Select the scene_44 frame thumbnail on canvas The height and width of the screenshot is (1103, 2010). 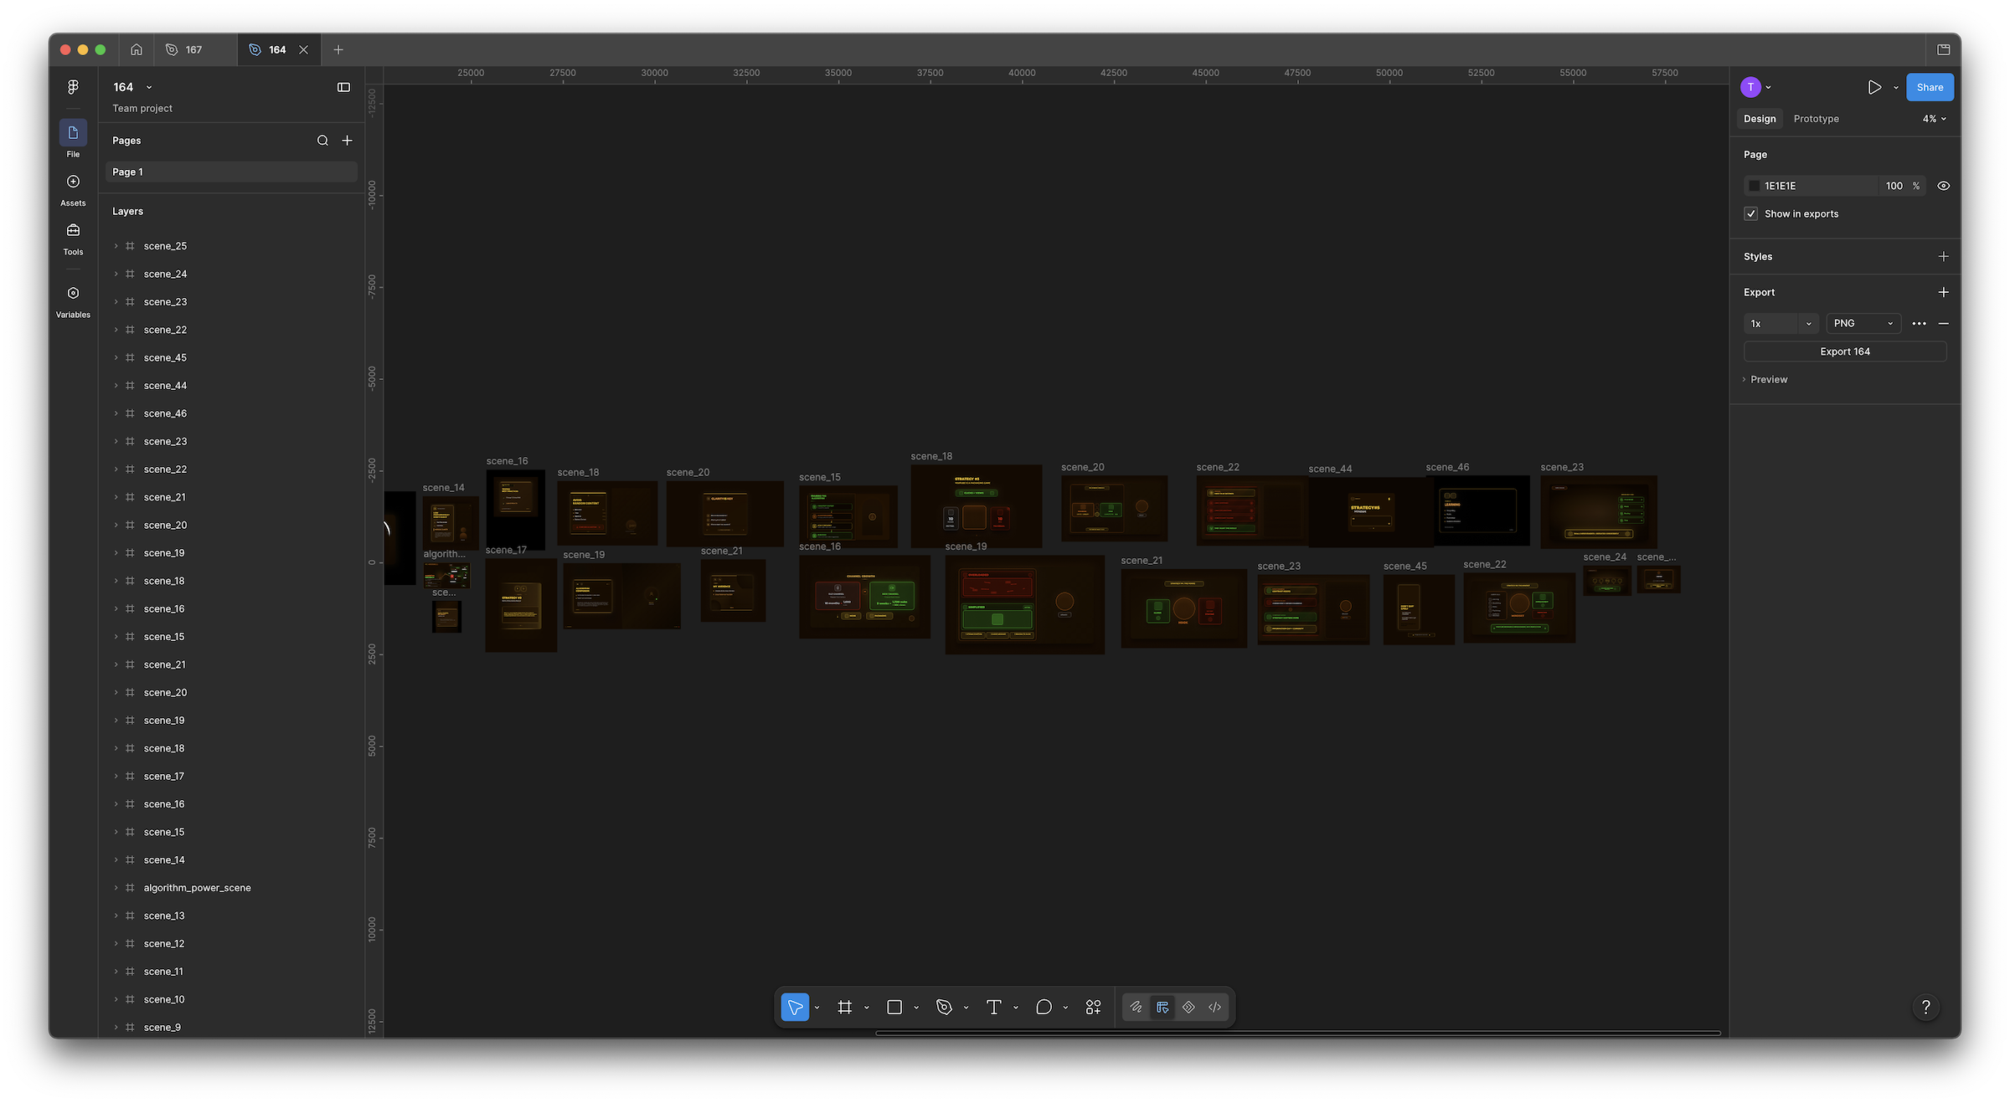[x=1371, y=512]
